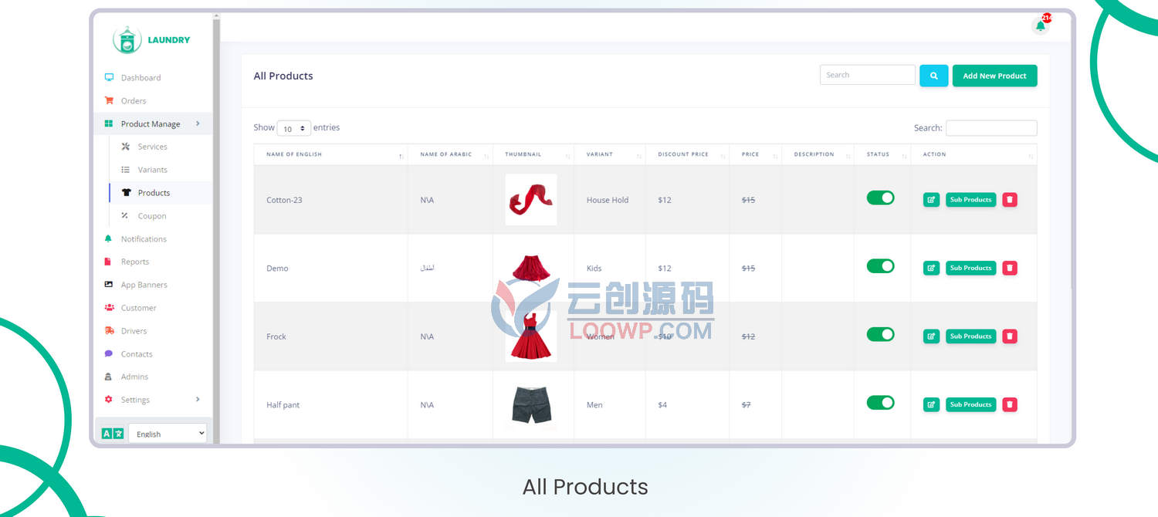Click the Product Manage grid icon
1158x517 pixels.
click(x=109, y=123)
